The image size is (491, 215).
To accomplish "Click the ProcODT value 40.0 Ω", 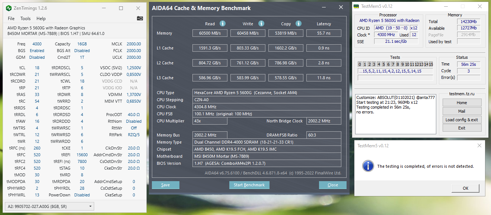I will (x=134, y=115).
